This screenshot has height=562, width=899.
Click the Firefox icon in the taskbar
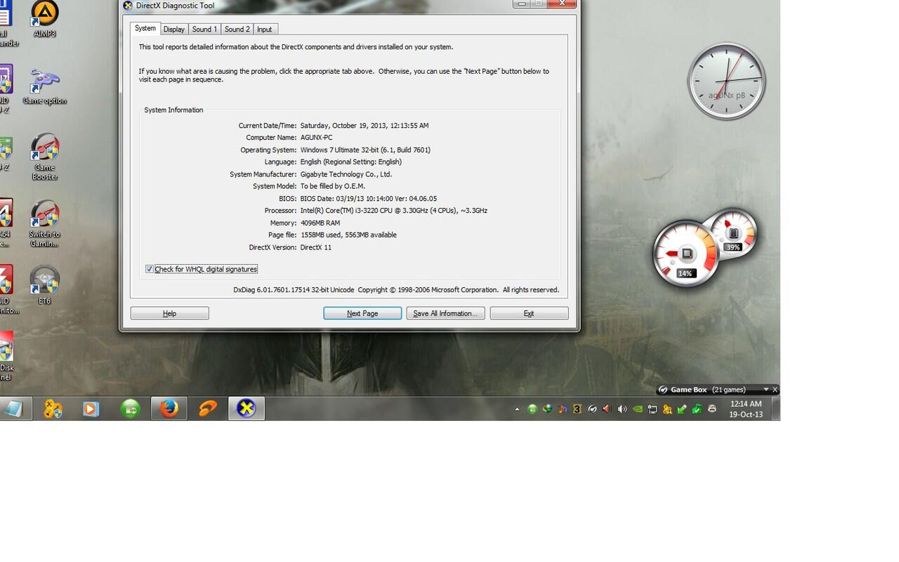[x=169, y=408]
